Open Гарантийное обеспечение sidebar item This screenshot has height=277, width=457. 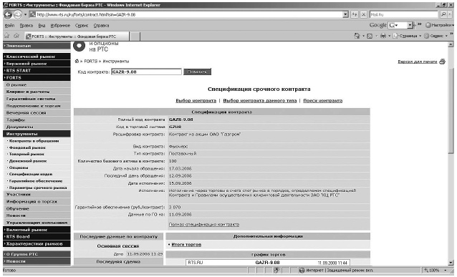[37, 181]
